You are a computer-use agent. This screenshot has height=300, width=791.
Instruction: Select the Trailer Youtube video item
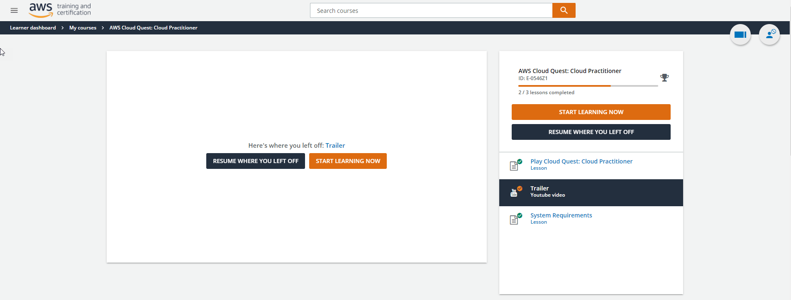[591, 193]
